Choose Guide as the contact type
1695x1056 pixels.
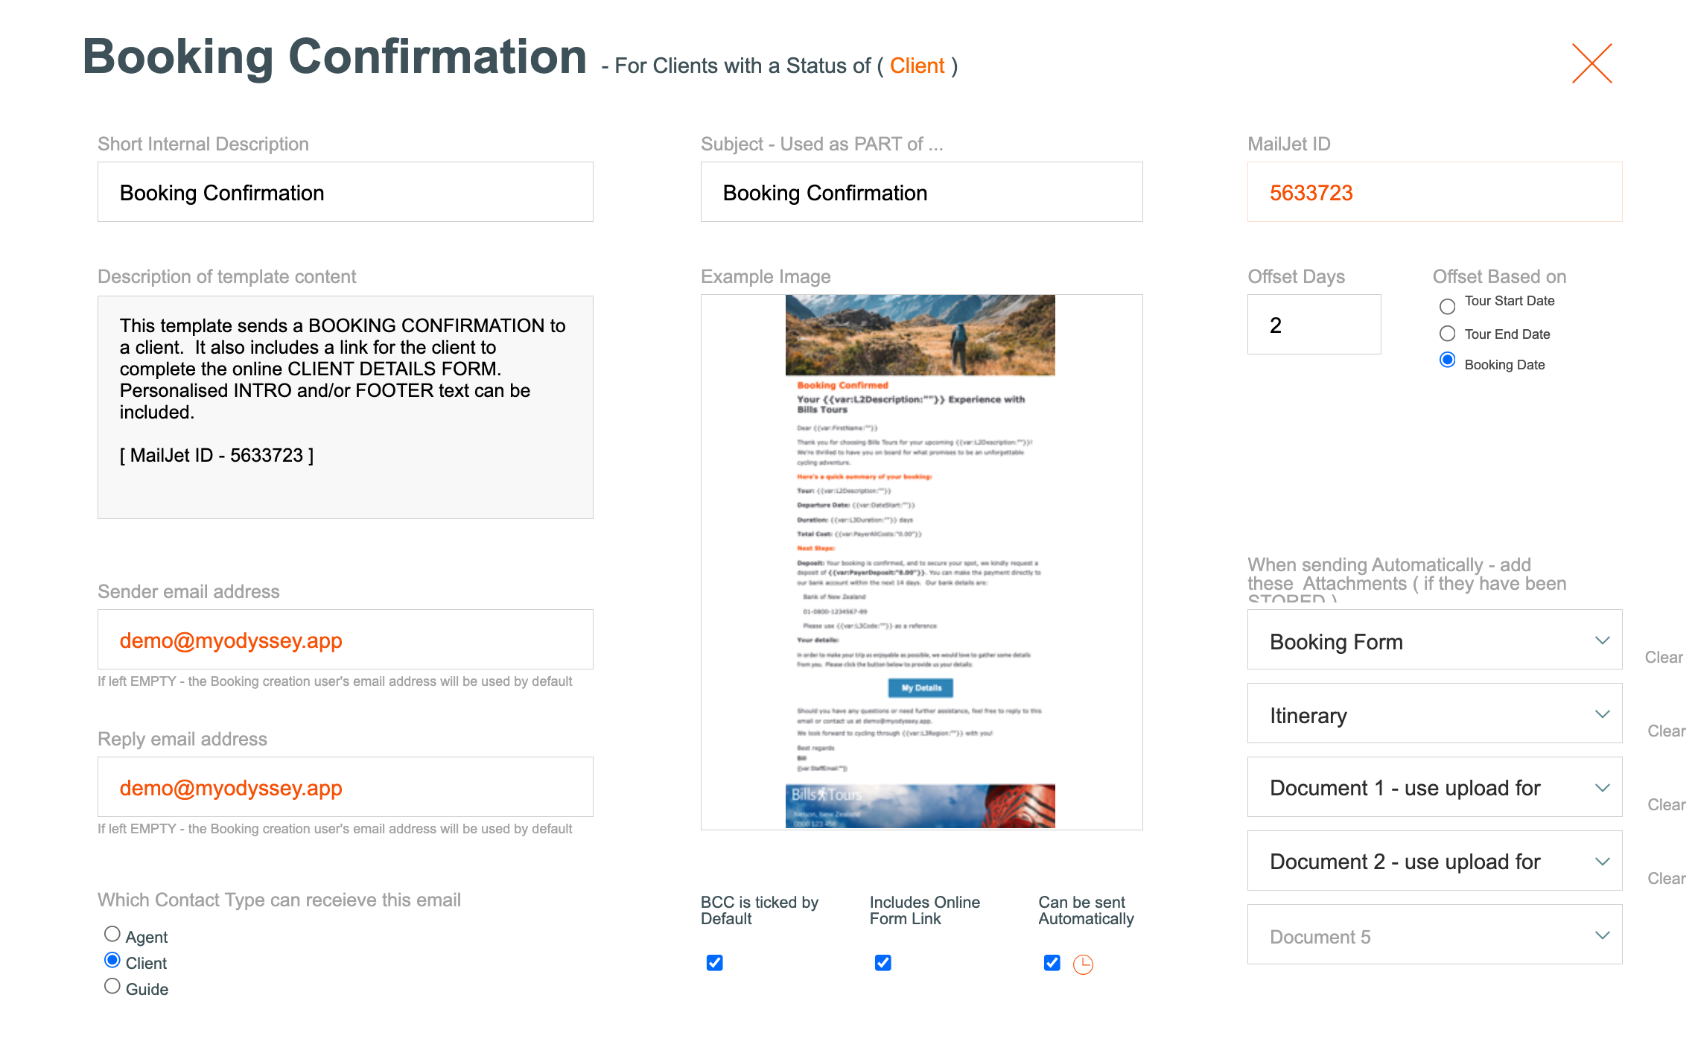point(112,986)
